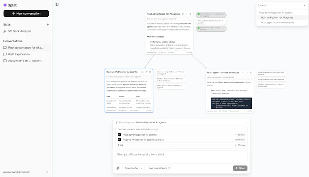This screenshot has height=177, width=309.
Task: Expand the alexkorman@gmail.com account menu
Action: [25, 172]
